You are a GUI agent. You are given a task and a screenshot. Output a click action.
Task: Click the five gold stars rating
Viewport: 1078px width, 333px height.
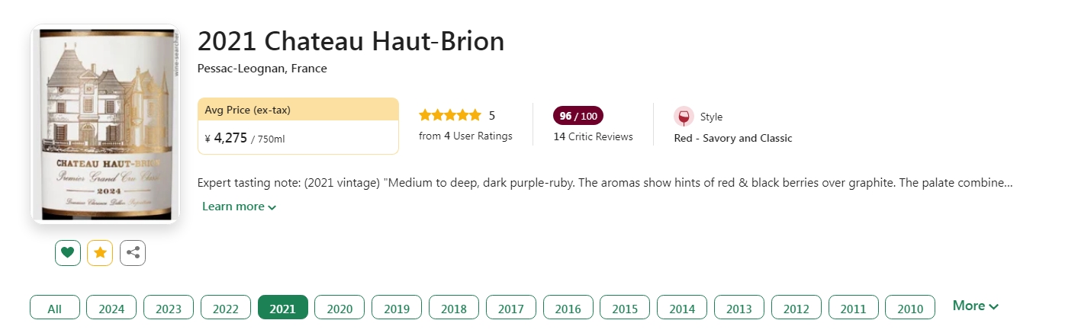pos(450,116)
